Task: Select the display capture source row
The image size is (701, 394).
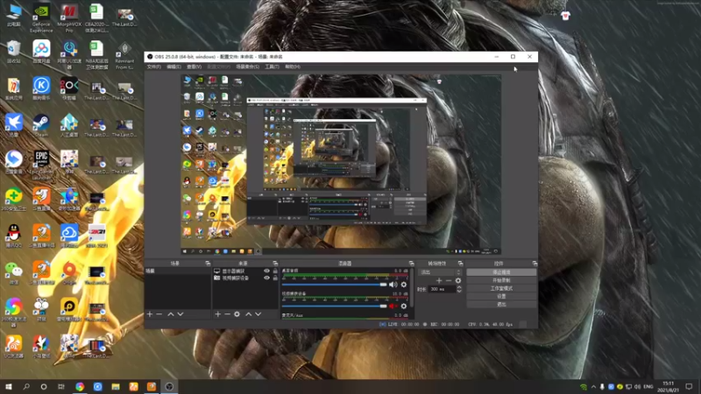Action: click(x=245, y=271)
